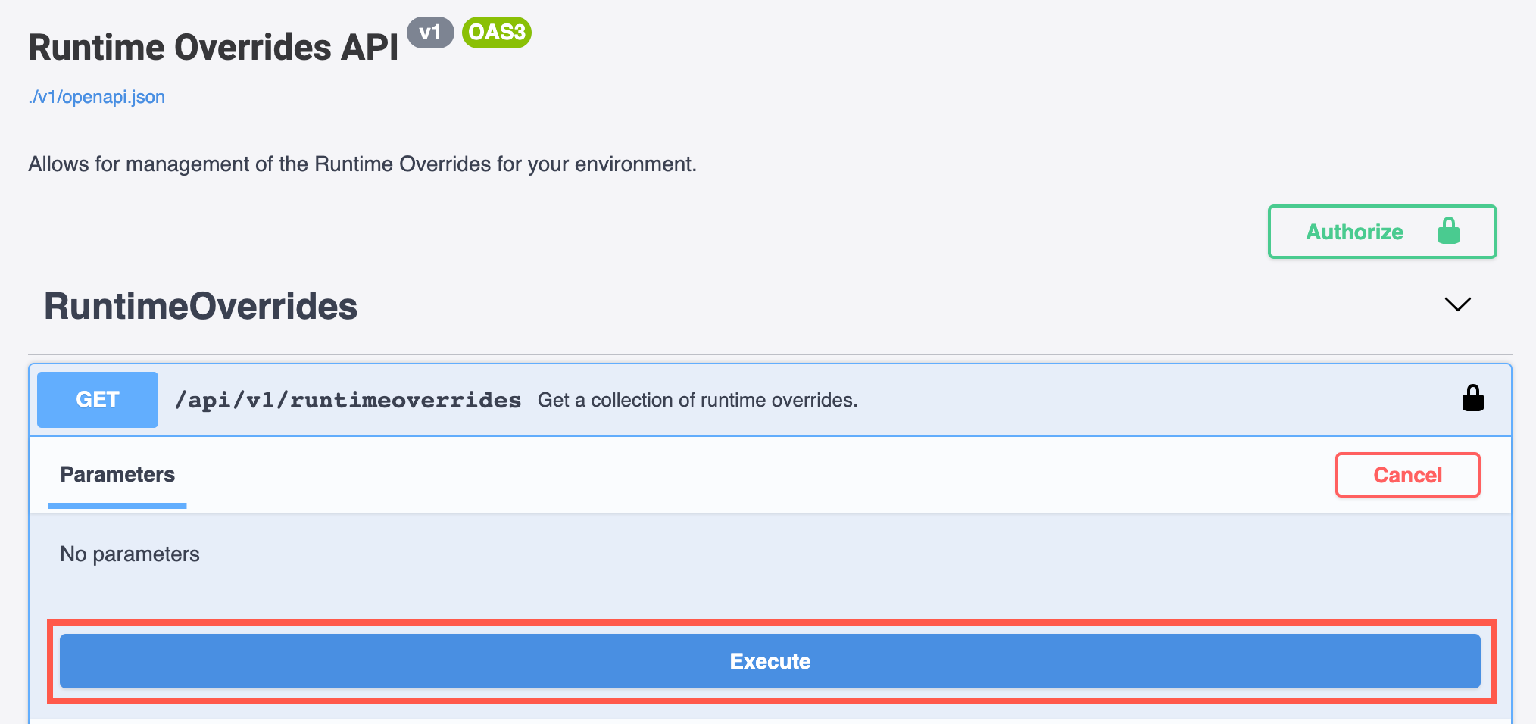This screenshot has width=1536, height=724.
Task: Open the ./v1/openapi.json link
Action: click(97, 97)
